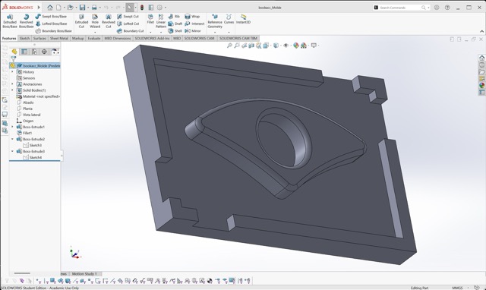Viewport: 486px width, 290px height.
Task: Select the Shell tool
Action: (x=175, y=31)
